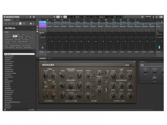Screen dimensions: 167x125
Task: Click the Sound 5 pan slider handle
Action: coord(74,41)
